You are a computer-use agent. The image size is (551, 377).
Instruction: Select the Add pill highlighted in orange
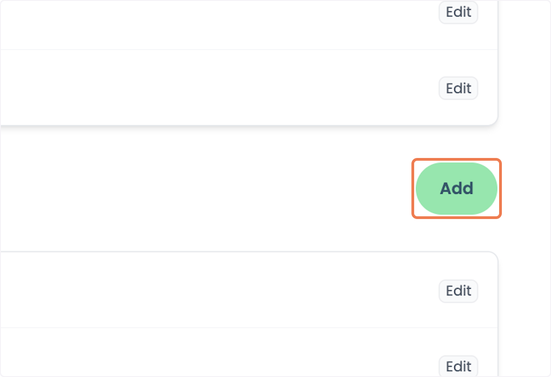pyautogui.click(x=456, y=188)
